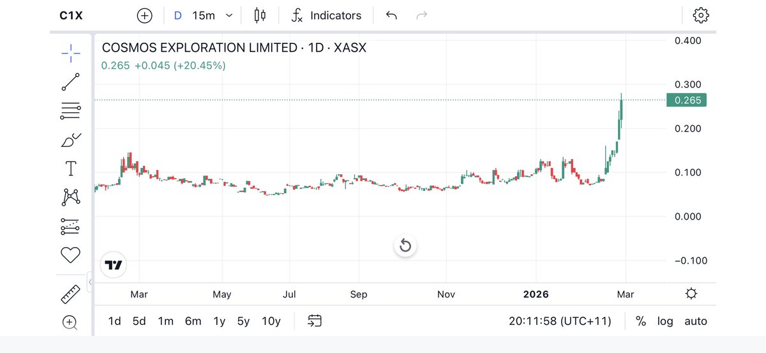Click the 0.400 price axis label
The height and width of the screenshot is (353, 766).
coord(688,41)
